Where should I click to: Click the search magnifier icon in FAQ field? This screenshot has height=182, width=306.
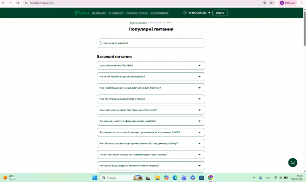[x=100, y=43]
